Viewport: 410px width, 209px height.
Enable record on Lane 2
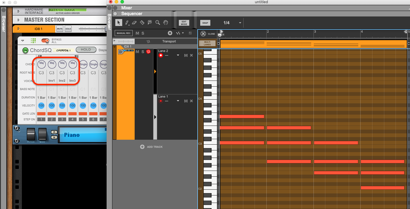coord(161,55)
